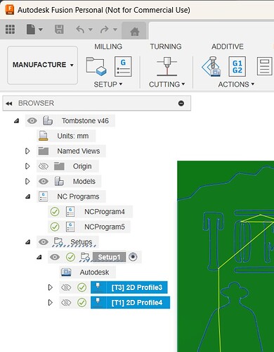Click the Home tab icon
Image resolution: width=274 pixels, height=352 pixels.
135,31
